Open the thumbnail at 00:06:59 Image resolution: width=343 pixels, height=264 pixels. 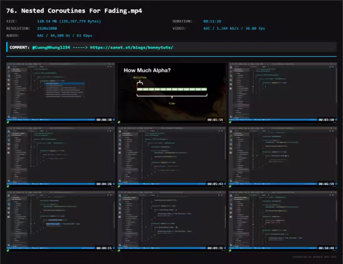click(283, 158)
